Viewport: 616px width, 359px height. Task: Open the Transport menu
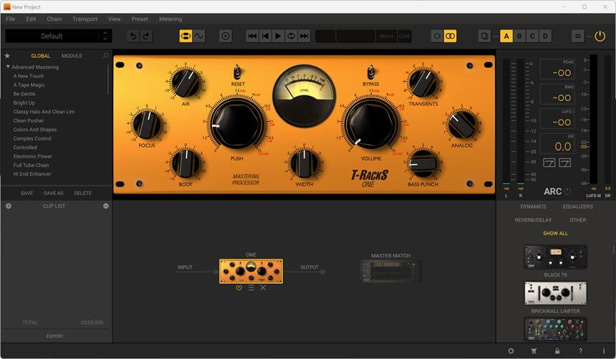[85, 19]
